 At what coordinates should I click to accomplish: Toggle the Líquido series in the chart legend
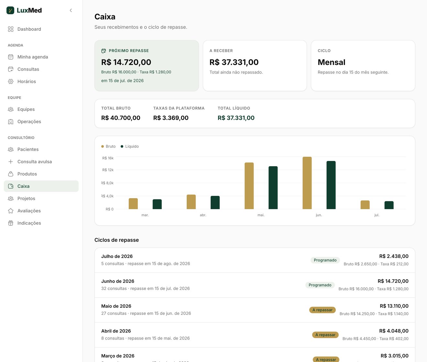130,146
